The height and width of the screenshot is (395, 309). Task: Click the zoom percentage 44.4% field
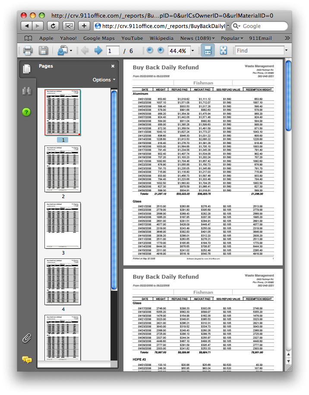(x=179, y=51)
